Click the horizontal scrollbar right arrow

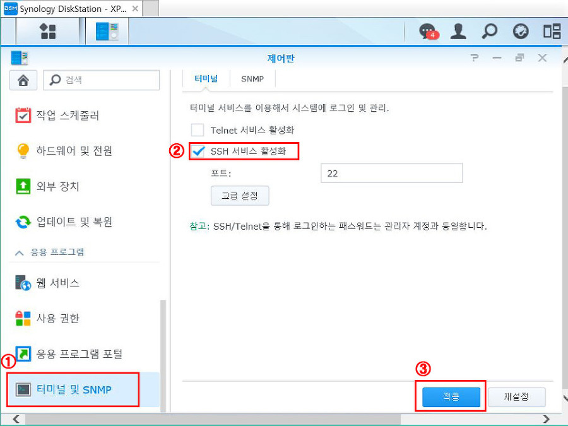coord(546,419)
